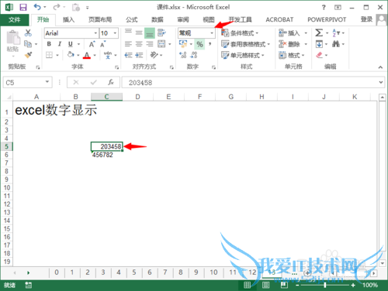
Task: Toggle underline formatting
Action: pyautogui.click(x=71, y=44)
